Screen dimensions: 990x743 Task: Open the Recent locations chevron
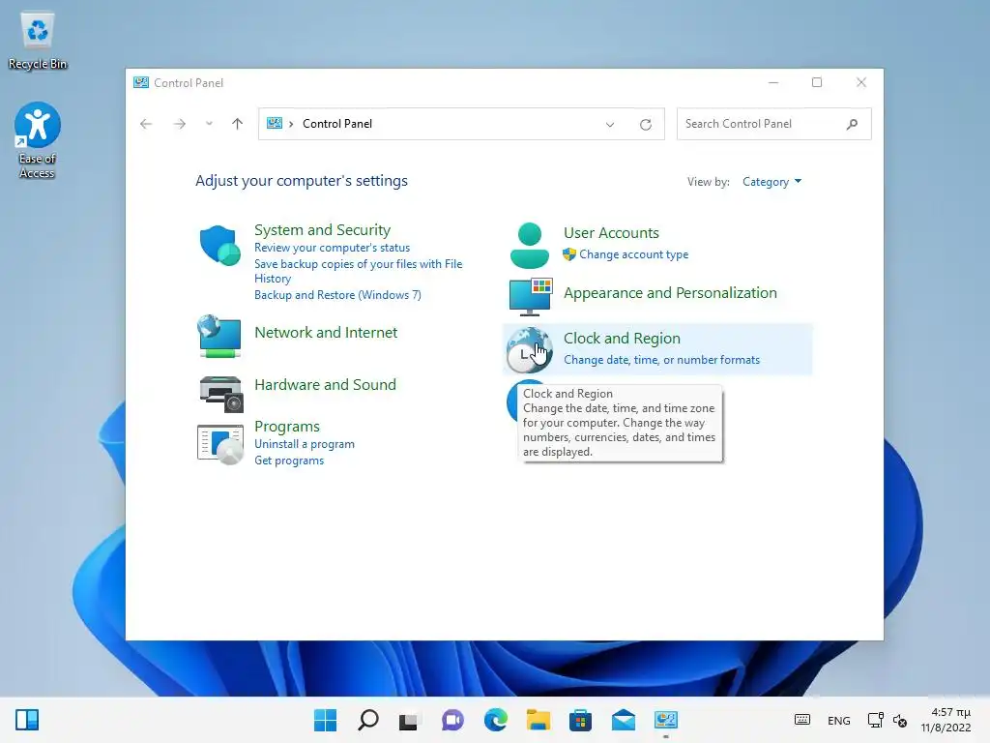point(209,124)
